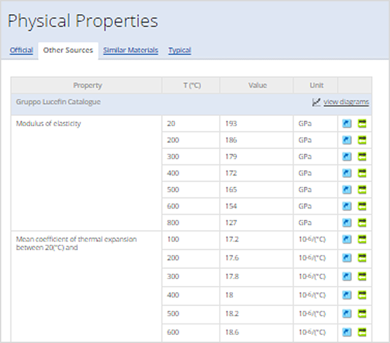This screenshot has height=343, width=390.
Task: Click blue arrow icon in 165 GPa row
Action: (347, 190)
